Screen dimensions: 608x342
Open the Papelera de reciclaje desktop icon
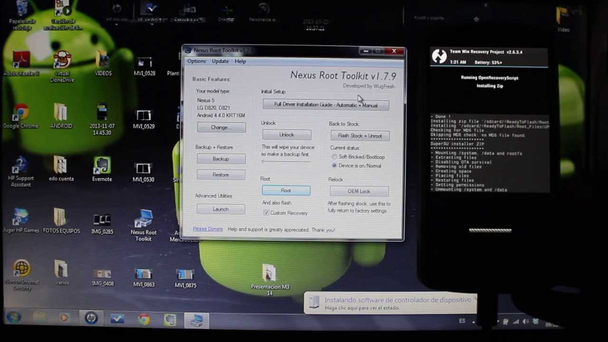22,16
